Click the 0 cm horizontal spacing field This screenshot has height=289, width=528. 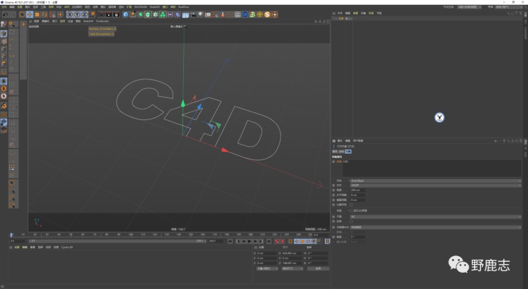357,195
